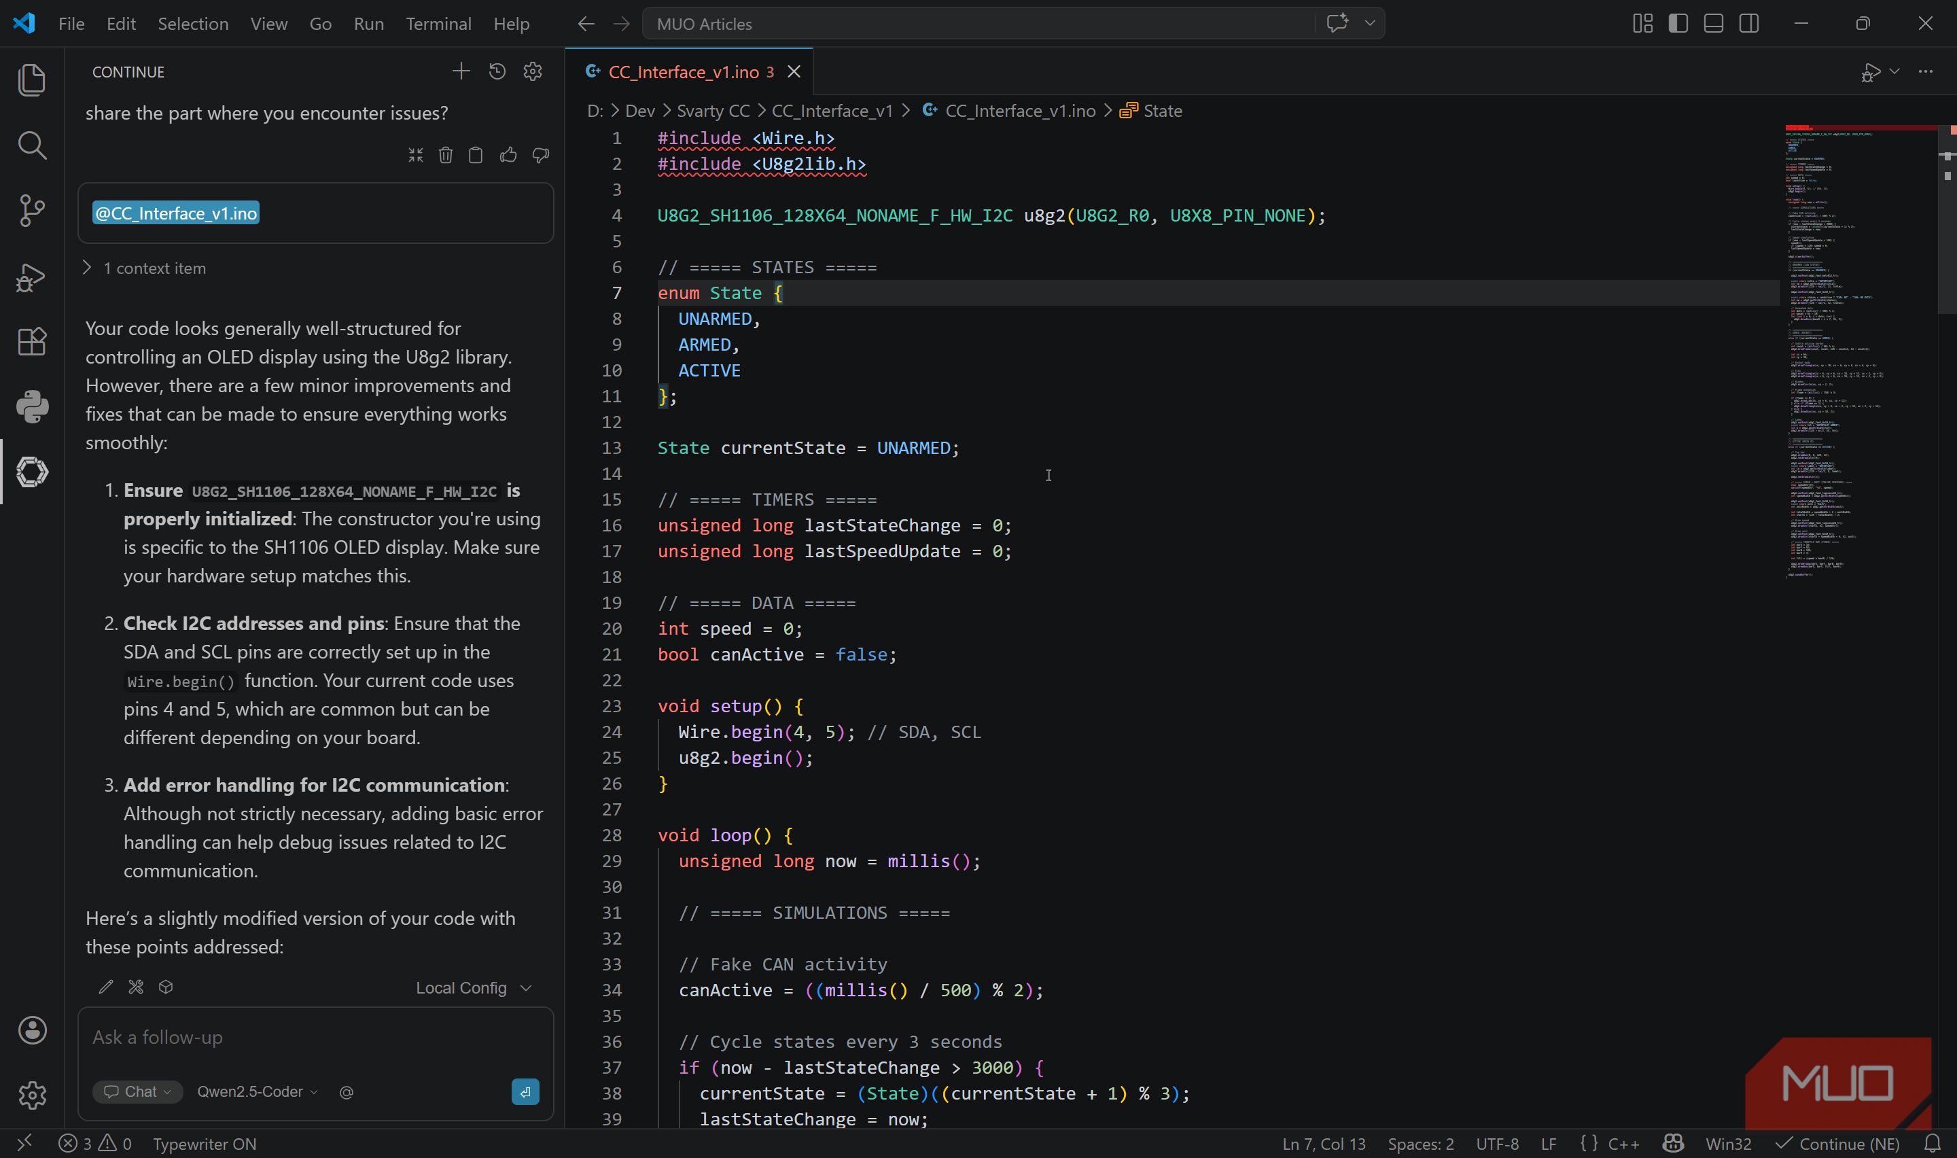Screen dimensions: 1957x1158
Task: Open Manage gear in activity bar
Action: coord(32,1095)
